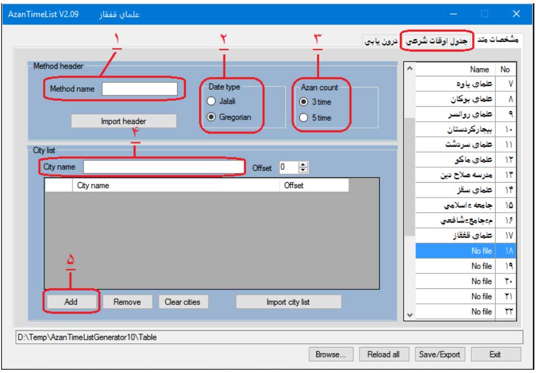The image size is (536, 373).
Task: Click the Method name text field
Action: [x=139, y=89]
